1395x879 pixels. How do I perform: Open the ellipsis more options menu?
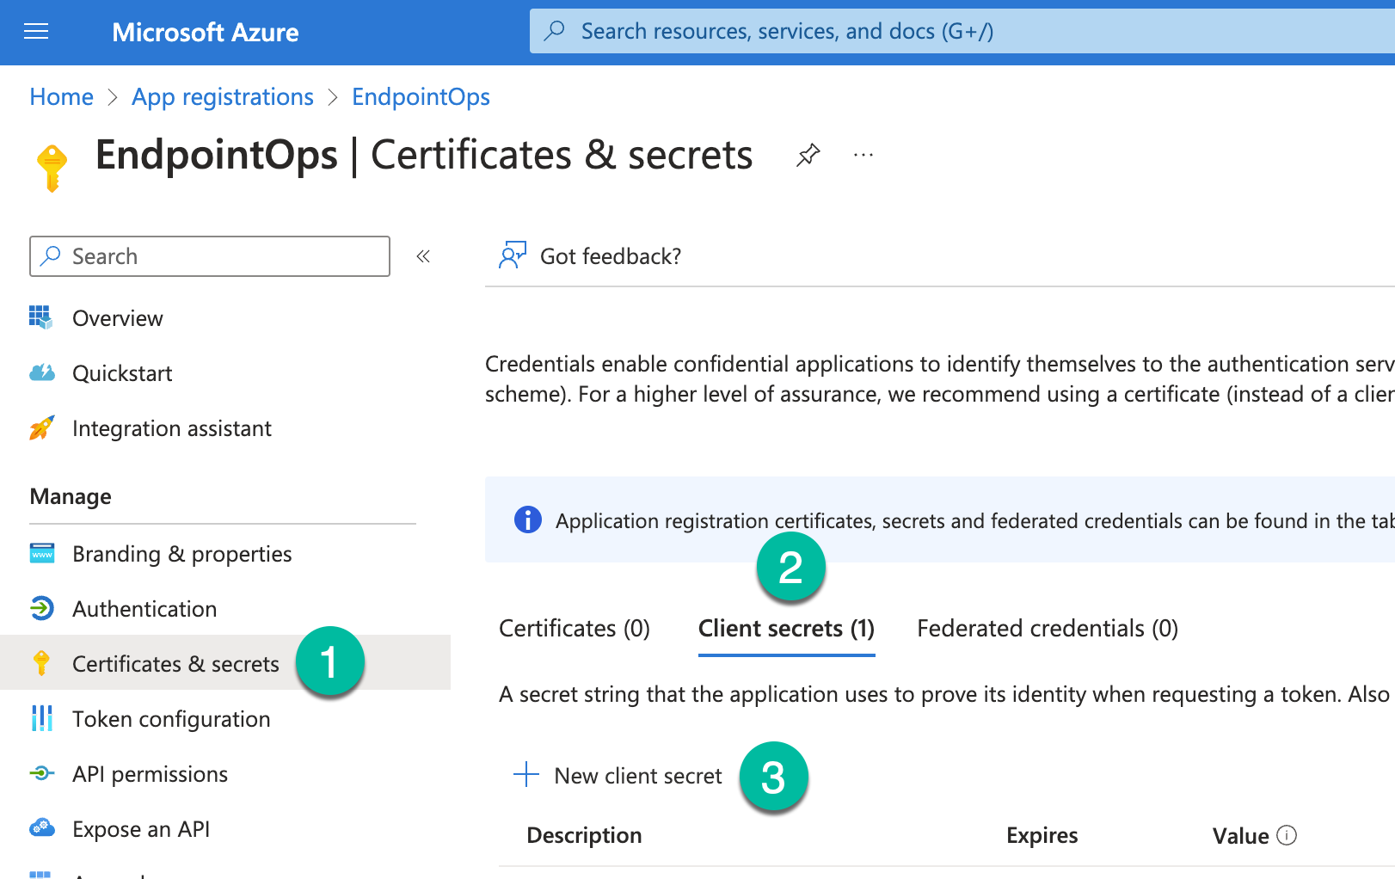click(863, 156)
